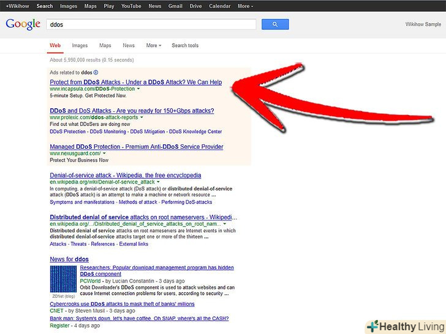Click the blue news article thumbnail
The width and height of the screenshot is (446, 334).
click(63, 279)
